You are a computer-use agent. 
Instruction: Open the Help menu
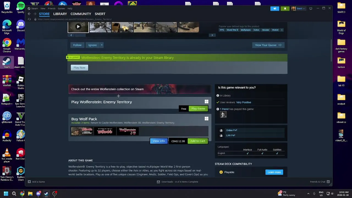click(70, 9)
